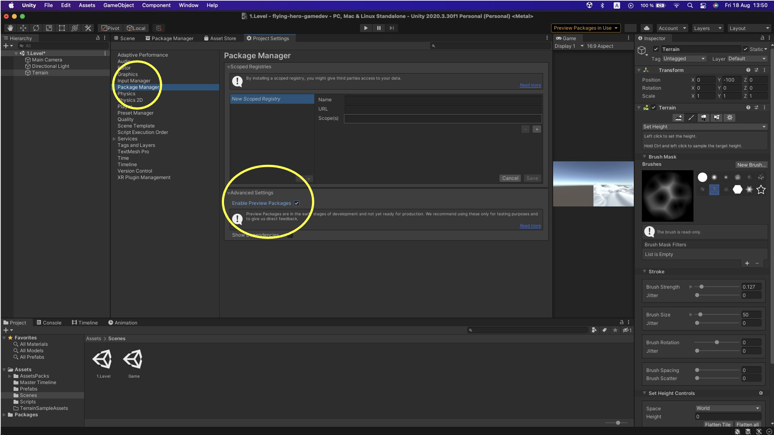774x435 pixels.
Task: Select the Rotate tool
Action: tap(36, 28)
